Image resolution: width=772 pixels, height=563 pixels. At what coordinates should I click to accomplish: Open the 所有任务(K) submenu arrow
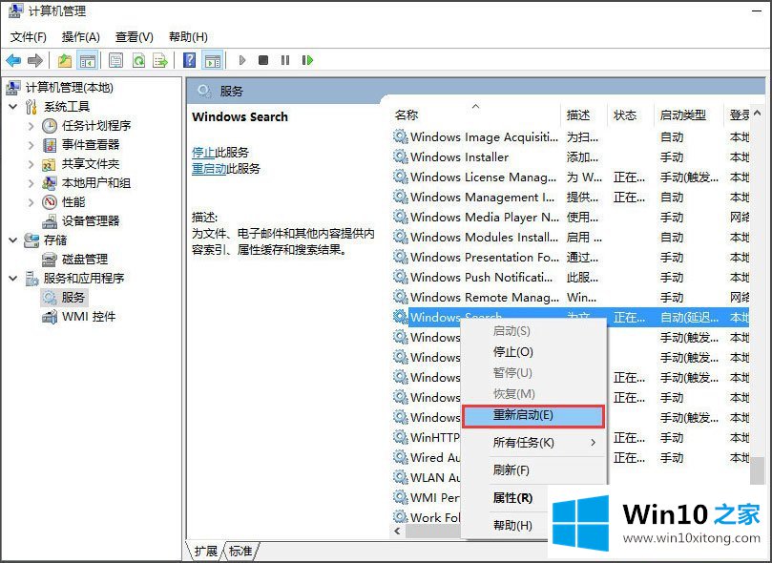[594, 443]
